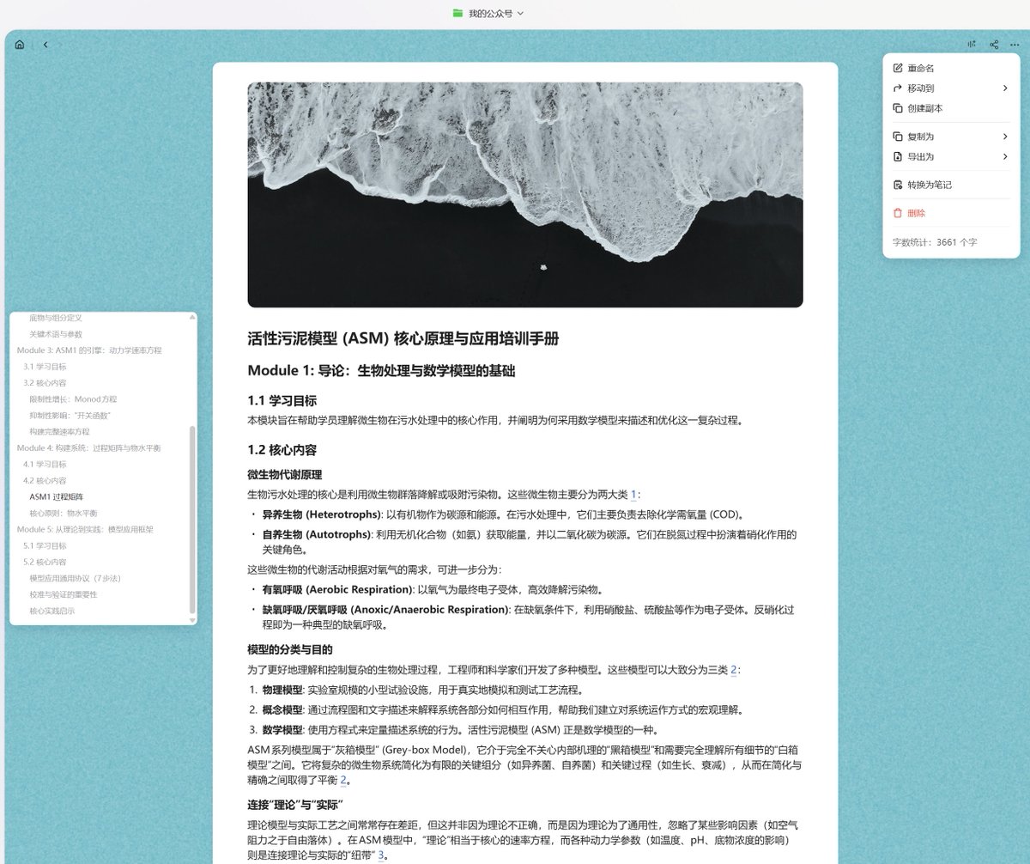The width and height of the screenshot is (1030, 864).
Task: Open Module 4: 构建系统 outline entry
Action: pyautogui.click(x=88, y=448)
